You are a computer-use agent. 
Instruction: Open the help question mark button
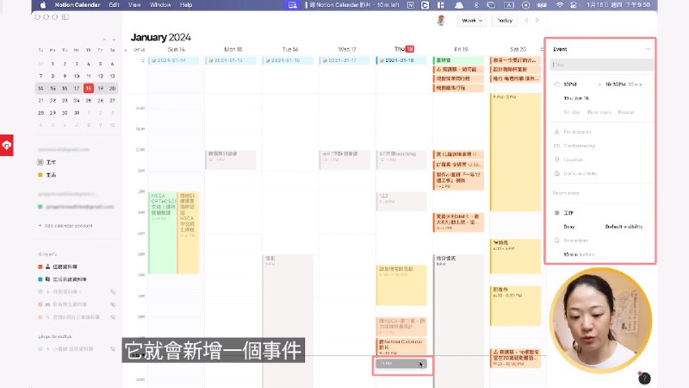click(x=644, y=378)
